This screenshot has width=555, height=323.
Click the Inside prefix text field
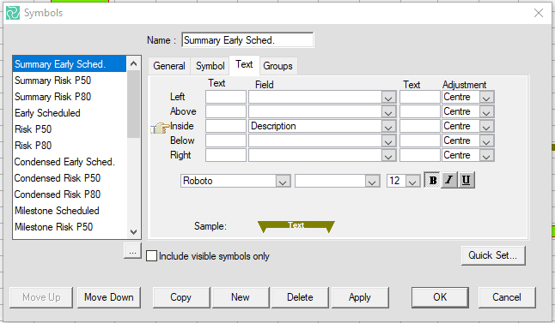coord(225,127)
